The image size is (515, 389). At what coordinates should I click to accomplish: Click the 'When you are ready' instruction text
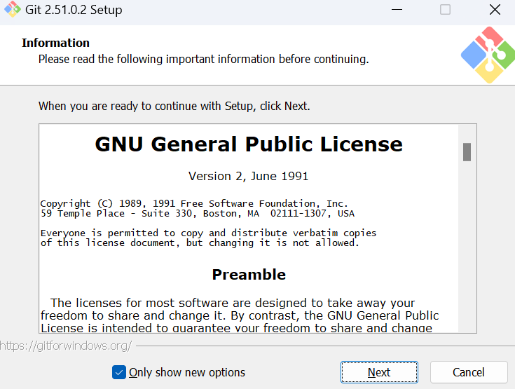pos(174,106)
